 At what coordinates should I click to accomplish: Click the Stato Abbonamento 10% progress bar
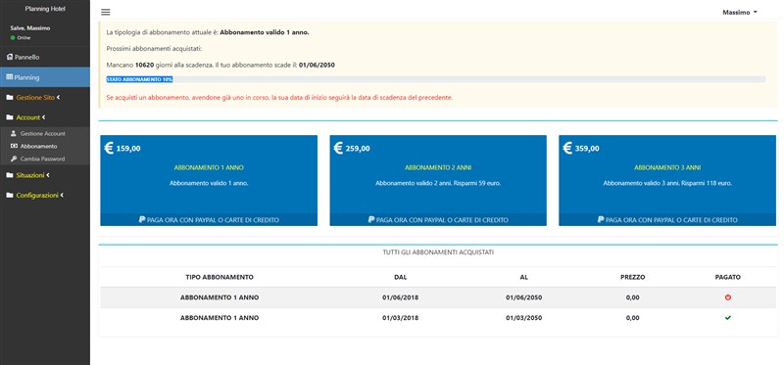436,79
